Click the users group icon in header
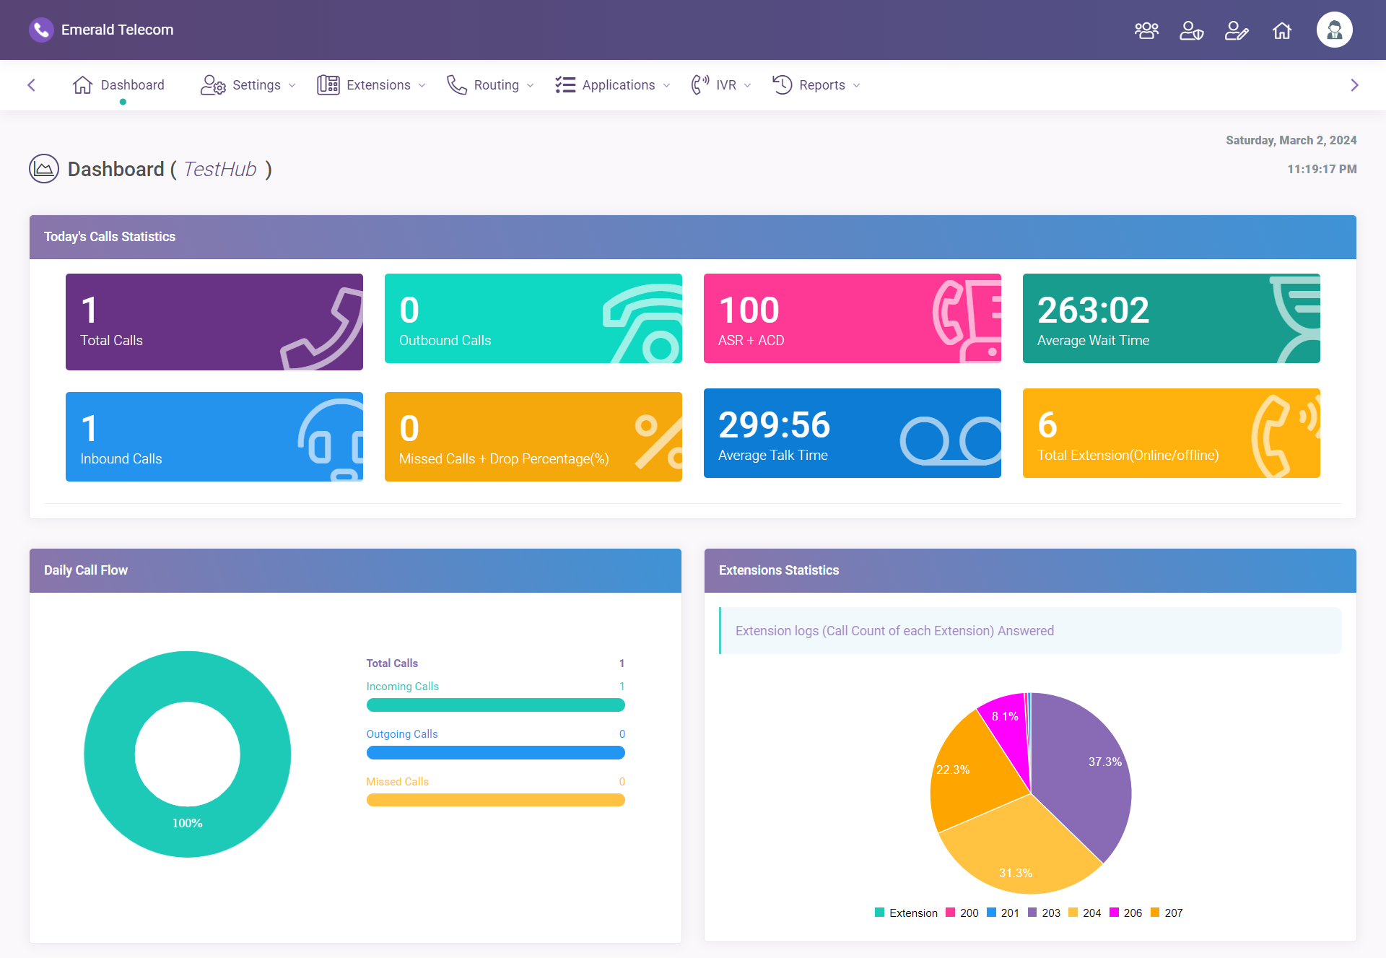 pos(1146,30)
